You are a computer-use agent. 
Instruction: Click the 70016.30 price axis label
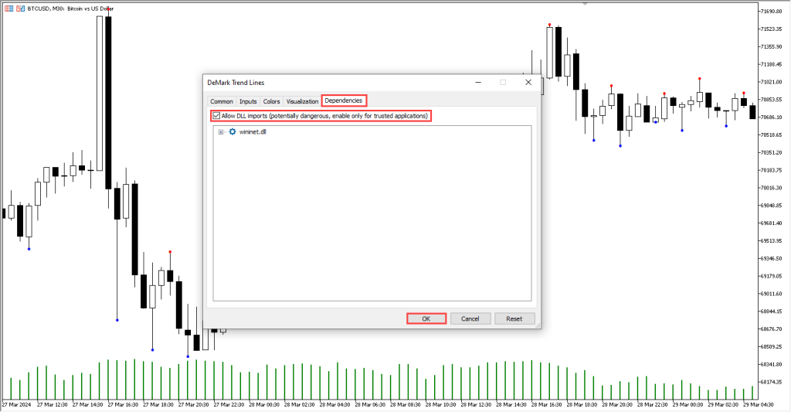point(772,188)
